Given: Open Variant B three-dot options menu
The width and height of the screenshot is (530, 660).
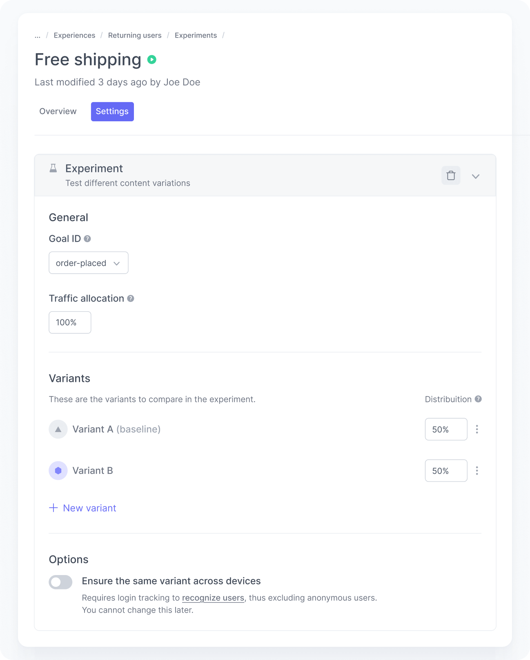Looking at the screenshot, I should click(x=477, y=471).
